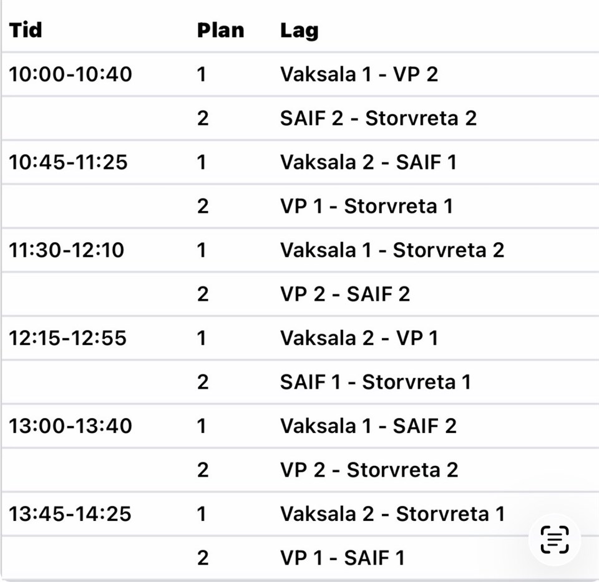Select the Vaksala 2 - Storvreta 1 match
The height and width of the screenshot is (582, 599).
click(x=392, y=513)
